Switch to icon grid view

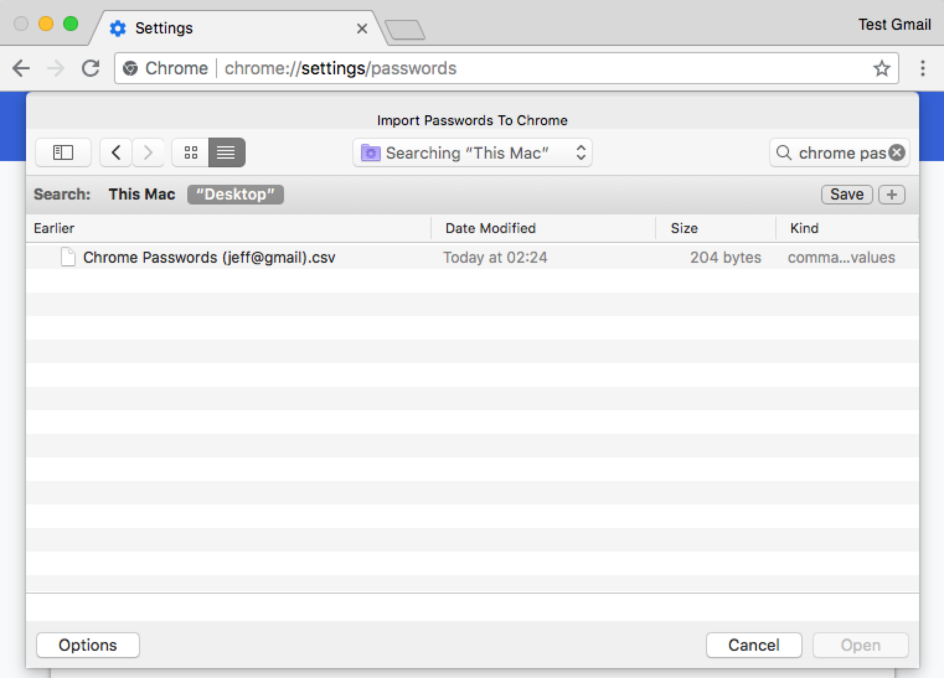tap(191, 152)
